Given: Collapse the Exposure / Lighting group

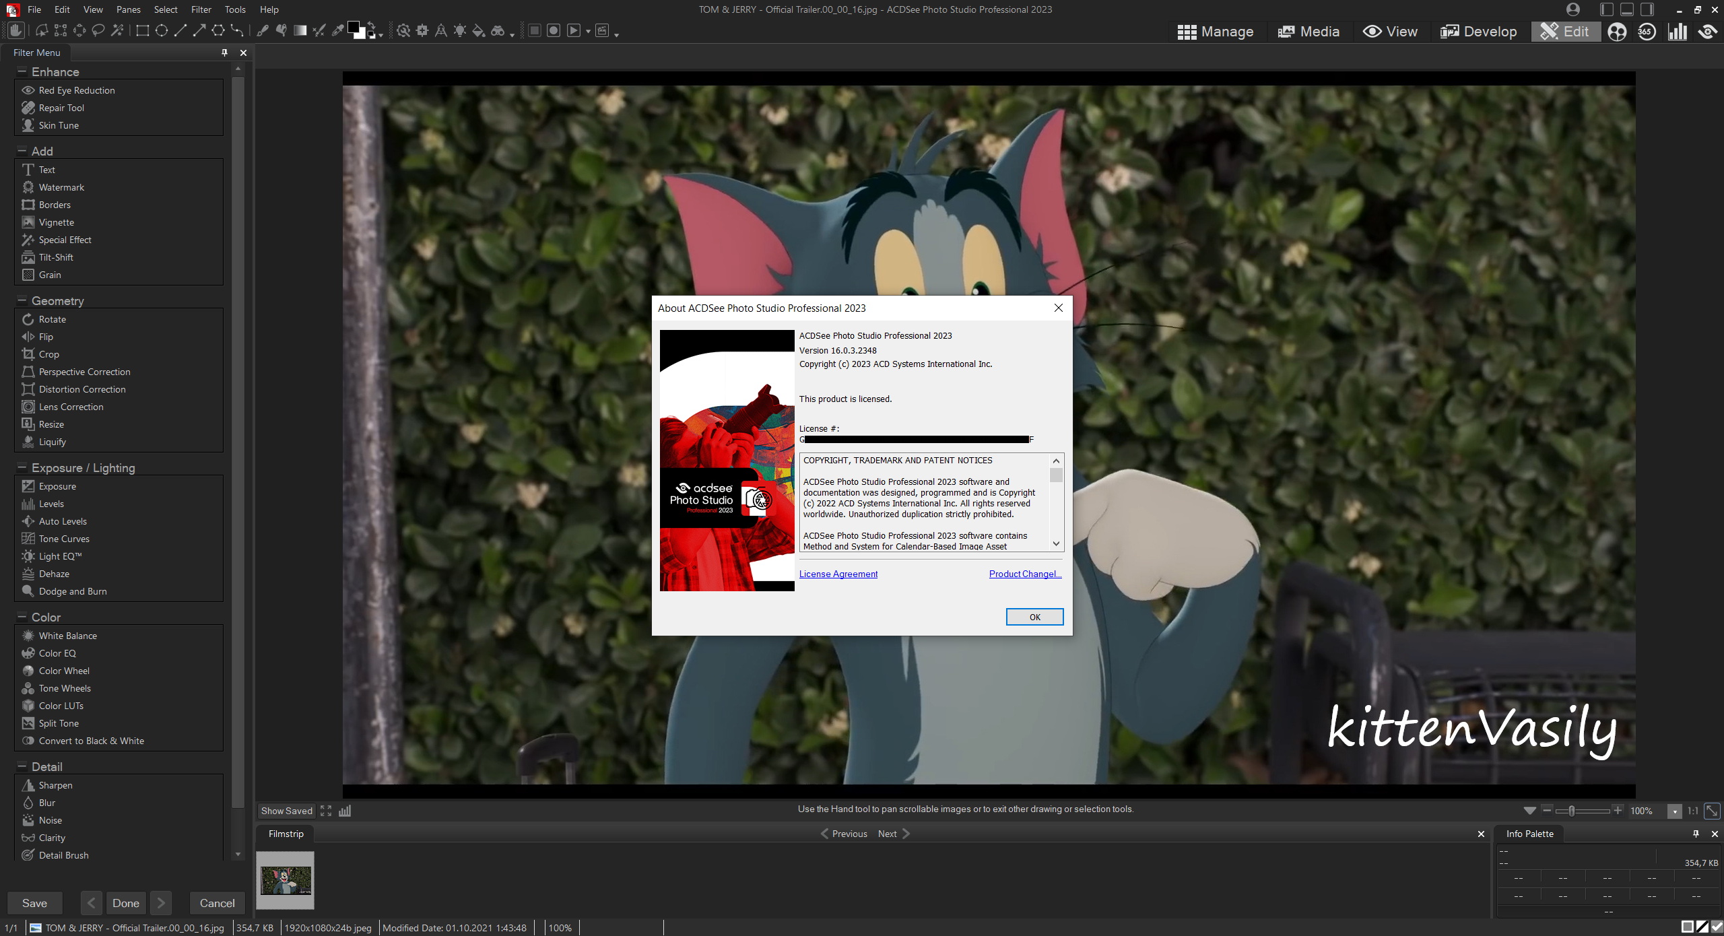Looking at the screenshot, I should tap(22, 467).
